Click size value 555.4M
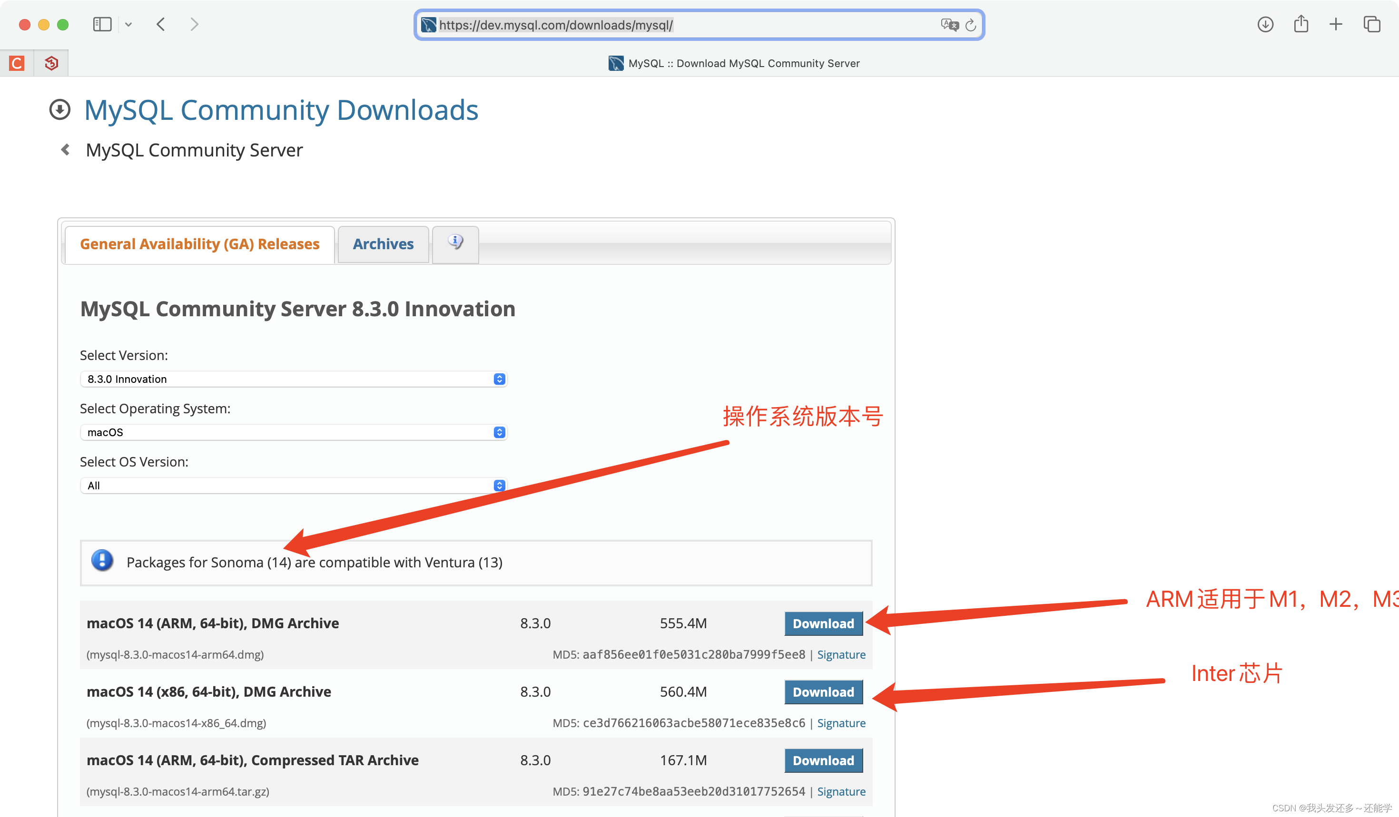This screenshot has width=1399, height=817. (683, 623)
